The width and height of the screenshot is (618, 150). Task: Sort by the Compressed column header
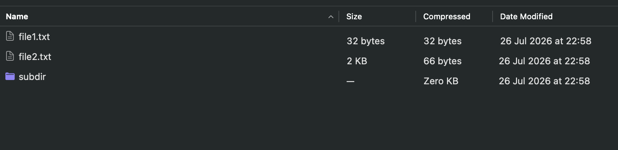(447, 16)
